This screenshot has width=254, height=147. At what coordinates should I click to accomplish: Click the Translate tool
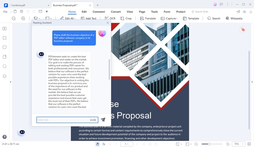click(x=148, y=18)
